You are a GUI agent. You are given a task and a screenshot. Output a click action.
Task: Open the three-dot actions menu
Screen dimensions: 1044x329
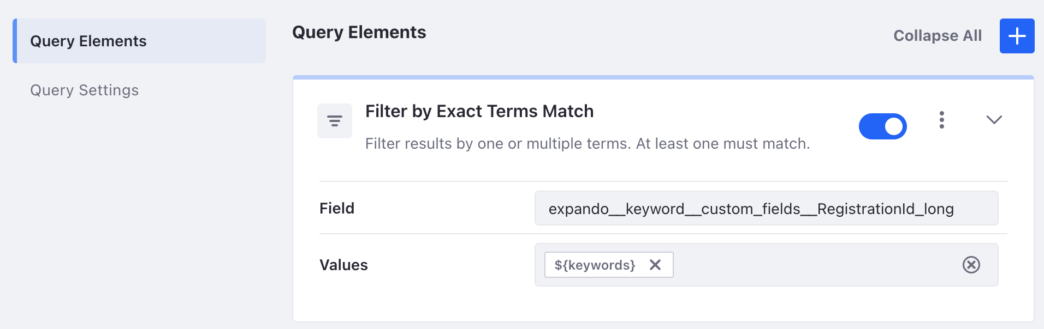pyautogui.click(x=942, y=120)
